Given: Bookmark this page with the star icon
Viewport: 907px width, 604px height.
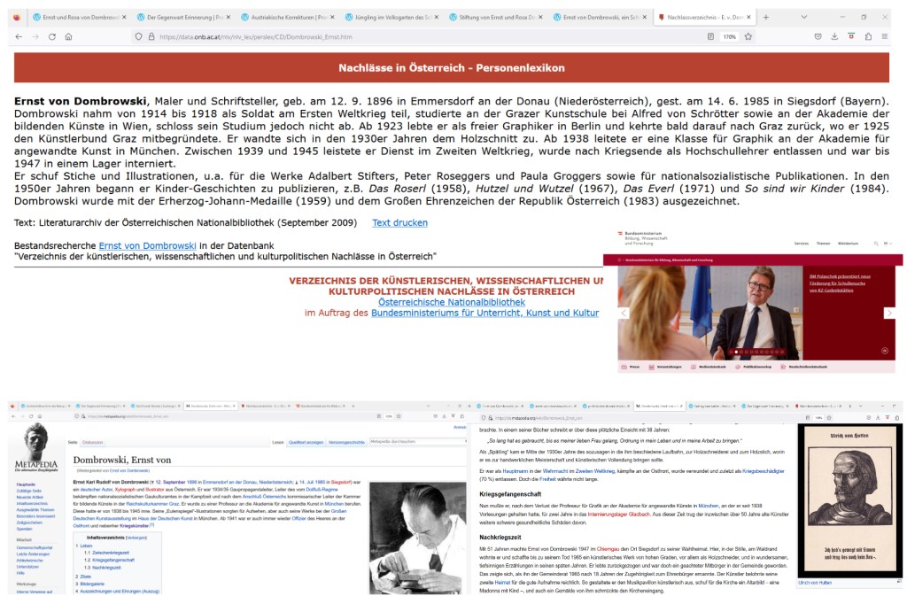Looking at the screenshot, I should 748,36.
